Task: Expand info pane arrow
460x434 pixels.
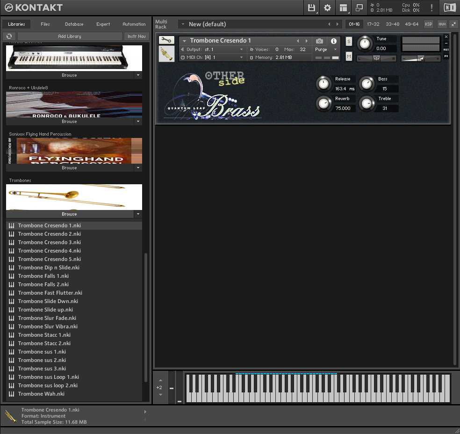Action: [x=145, y=412]
